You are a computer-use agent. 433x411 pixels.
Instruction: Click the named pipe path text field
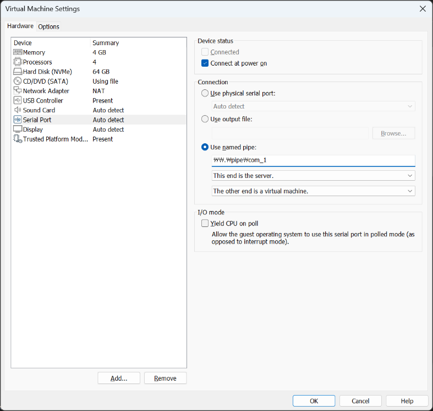point(313,160)
